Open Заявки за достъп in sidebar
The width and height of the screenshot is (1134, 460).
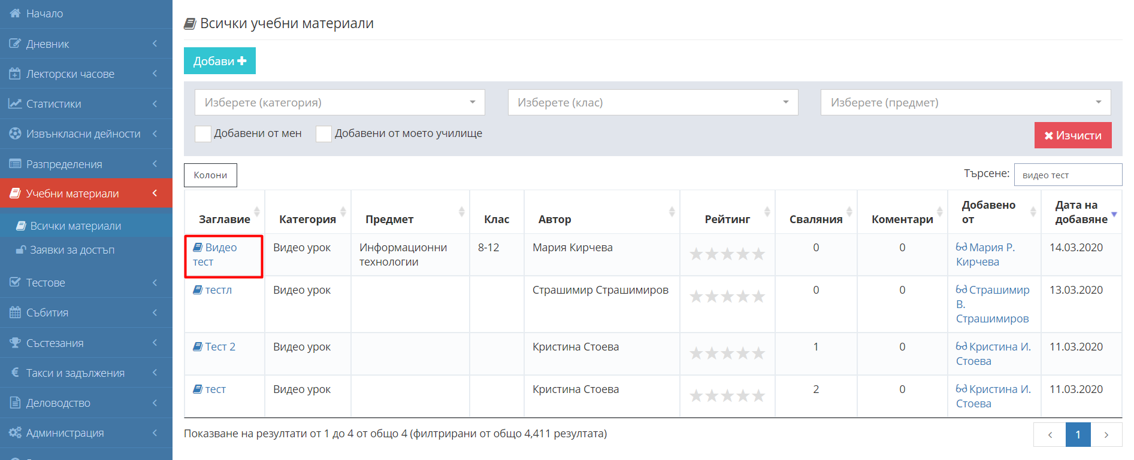coord(72,250)
